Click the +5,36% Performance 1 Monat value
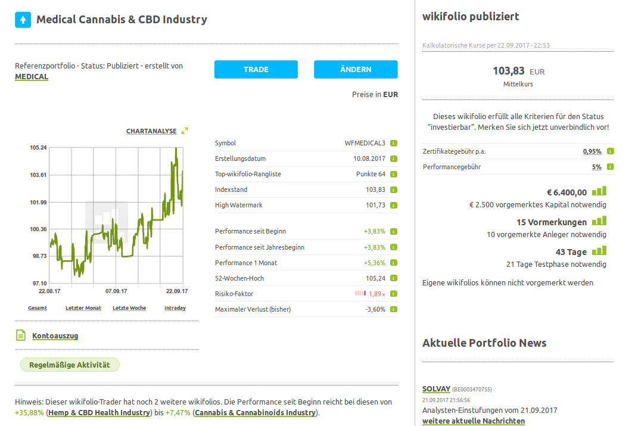This screenshot has height=426, width=632. tap(375, 263)
